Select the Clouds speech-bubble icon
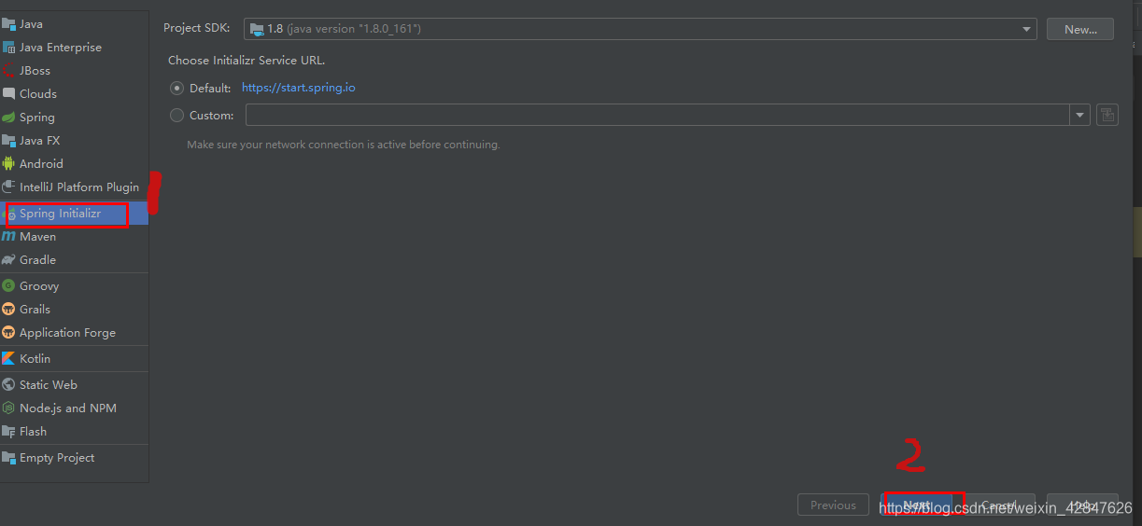This screenshot has width=1142, height=526. [8, 94]
